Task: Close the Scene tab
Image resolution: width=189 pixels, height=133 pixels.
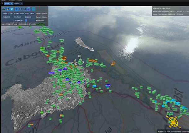Action: 11,3
